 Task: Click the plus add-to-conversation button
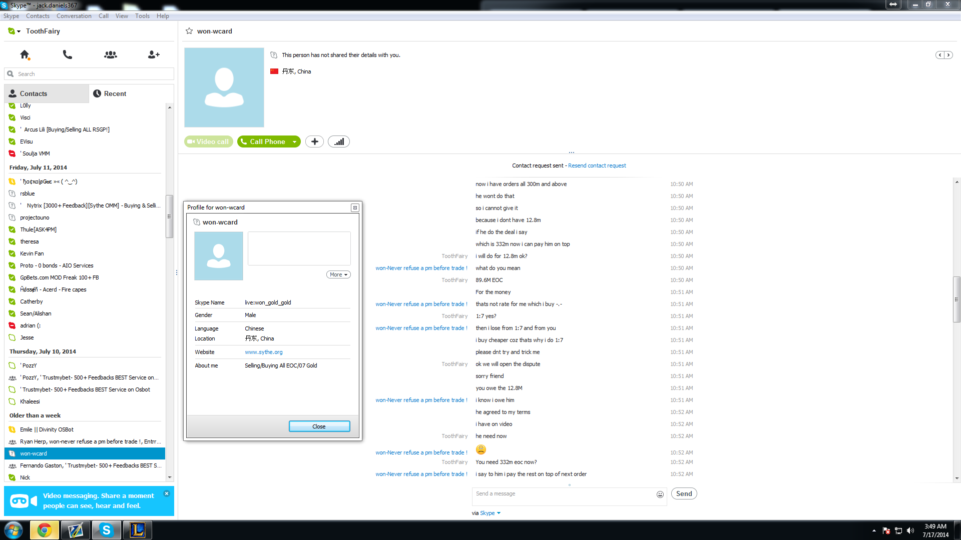point(314,141)
